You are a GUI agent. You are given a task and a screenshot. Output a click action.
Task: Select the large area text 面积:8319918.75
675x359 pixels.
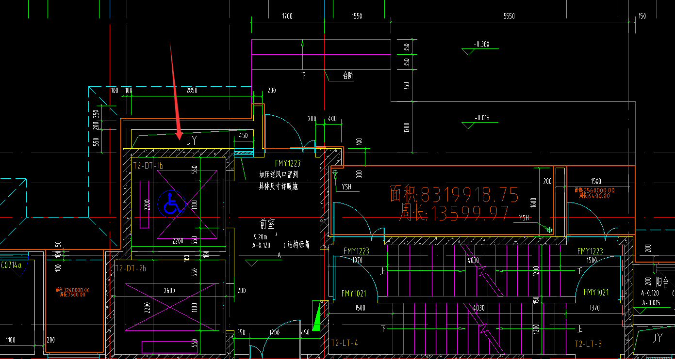click(x=454, y=194)
